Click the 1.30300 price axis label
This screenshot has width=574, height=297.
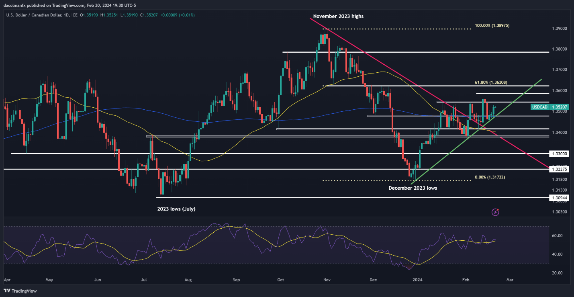point(560,212)
